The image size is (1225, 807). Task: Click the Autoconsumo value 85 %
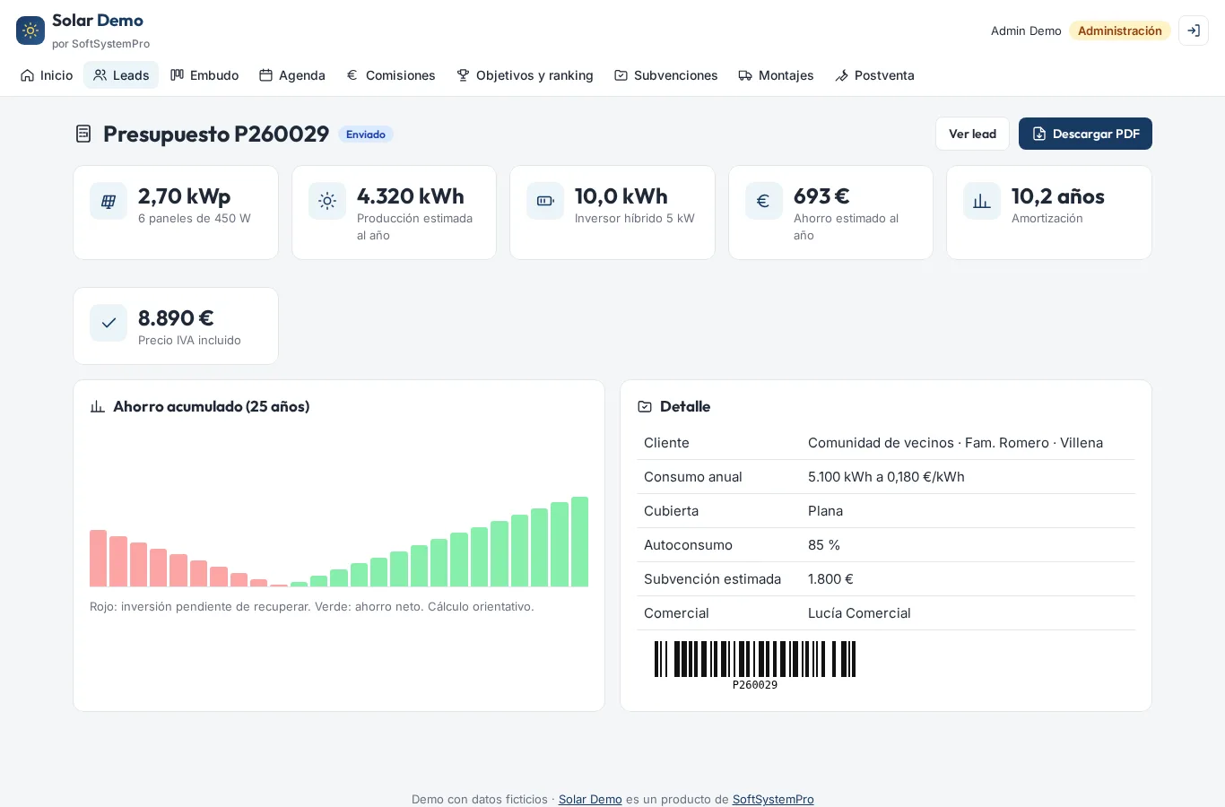[x=824, y=545]
